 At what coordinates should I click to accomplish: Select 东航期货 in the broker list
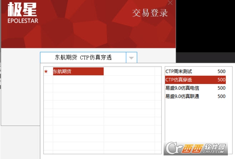78,71
